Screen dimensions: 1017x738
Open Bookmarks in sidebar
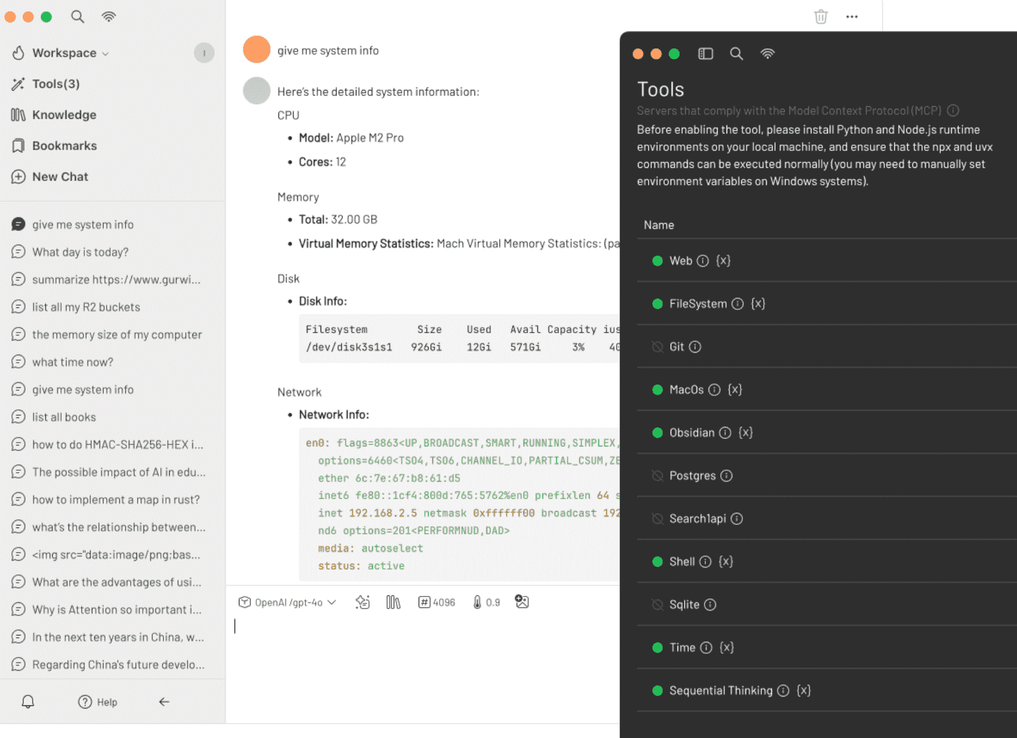coord(64,145)
